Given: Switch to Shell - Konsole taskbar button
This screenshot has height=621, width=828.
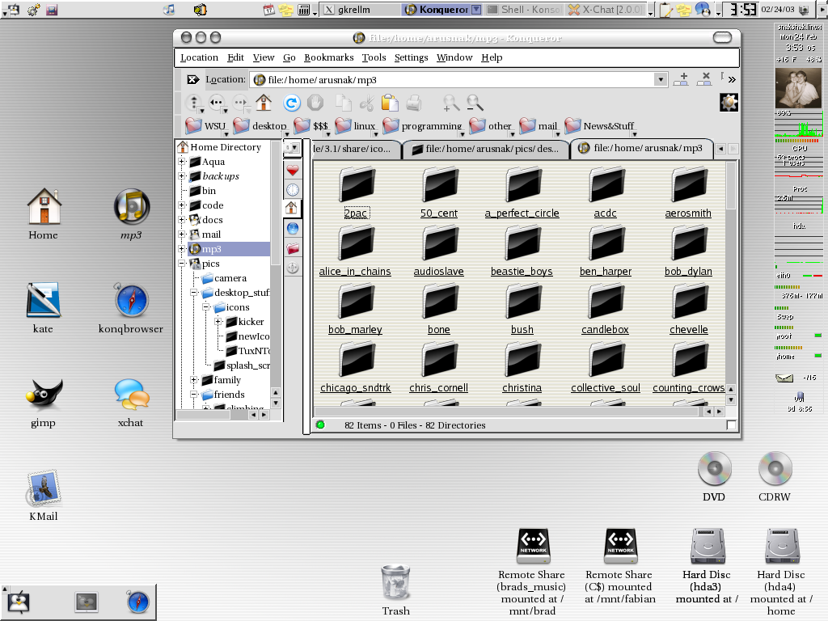Looking at the screenshot, I should click(523, 10).
